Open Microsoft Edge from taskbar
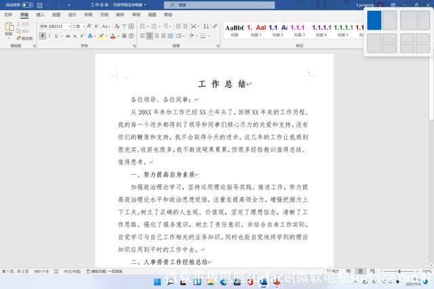 [x=223, y=282]
